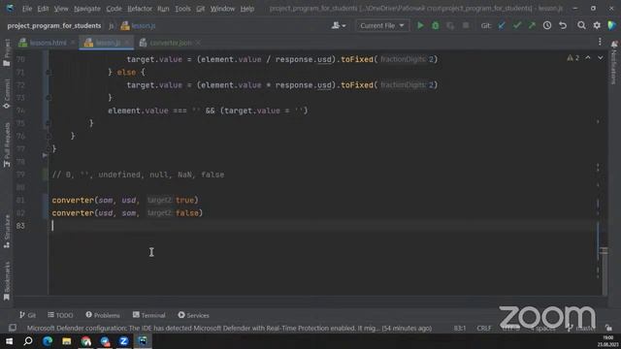The height and width of the screenshot is (349, 621).
Task: Open the Current File run configuration dropdown
Action: [x=382, y=26]
